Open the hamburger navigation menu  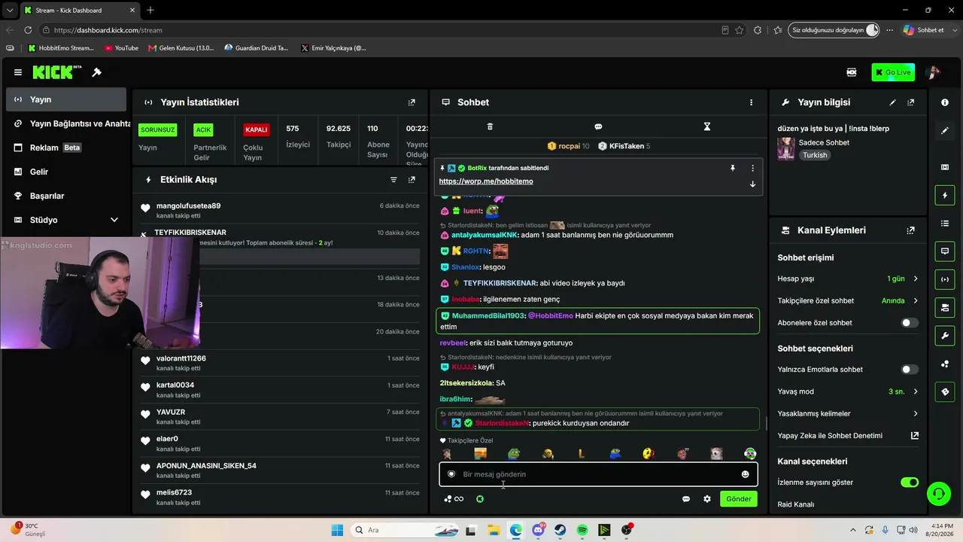[x=18, y=72]
